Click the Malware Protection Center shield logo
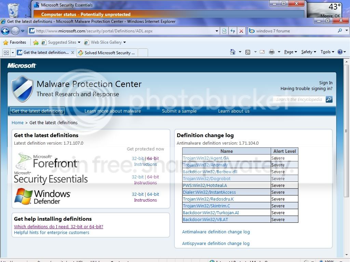350x262 pixels. point(22,89)
